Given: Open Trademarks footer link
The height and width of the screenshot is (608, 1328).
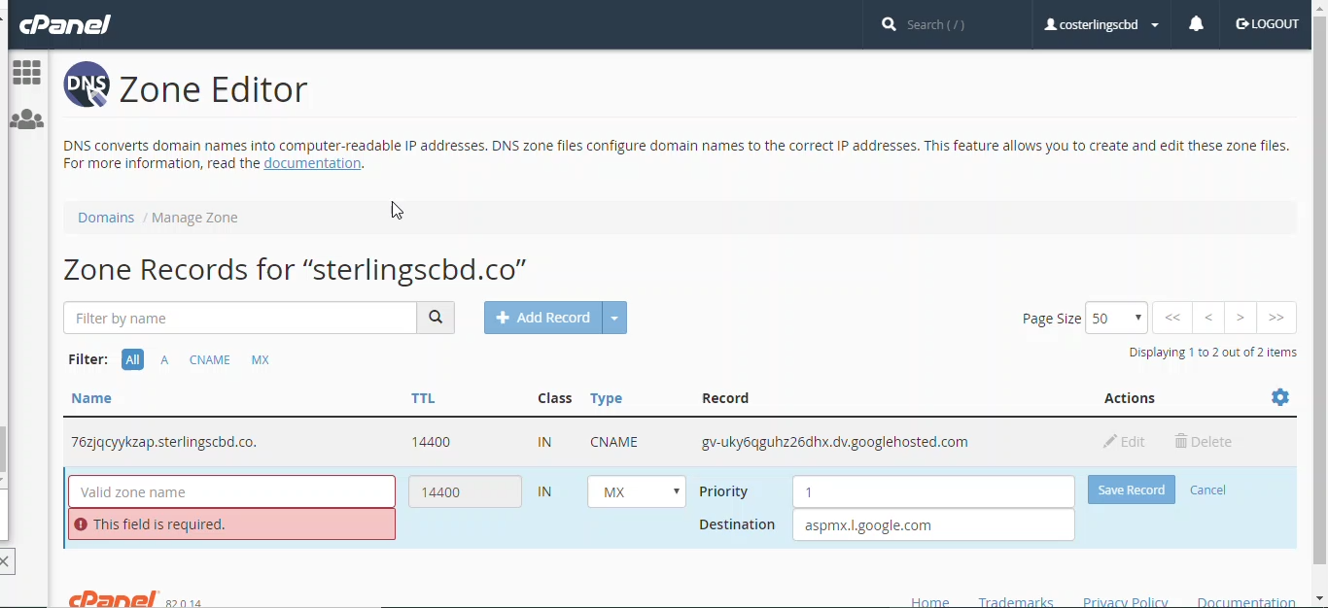Looking at the screenshot, I should tap(1016, 601).
